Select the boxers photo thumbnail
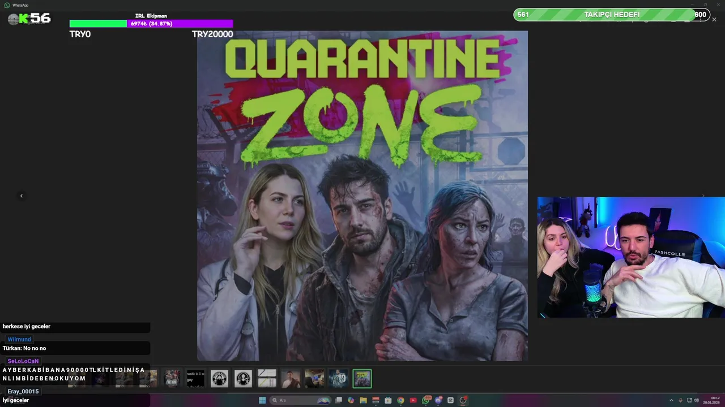 (x=172, y=378)
